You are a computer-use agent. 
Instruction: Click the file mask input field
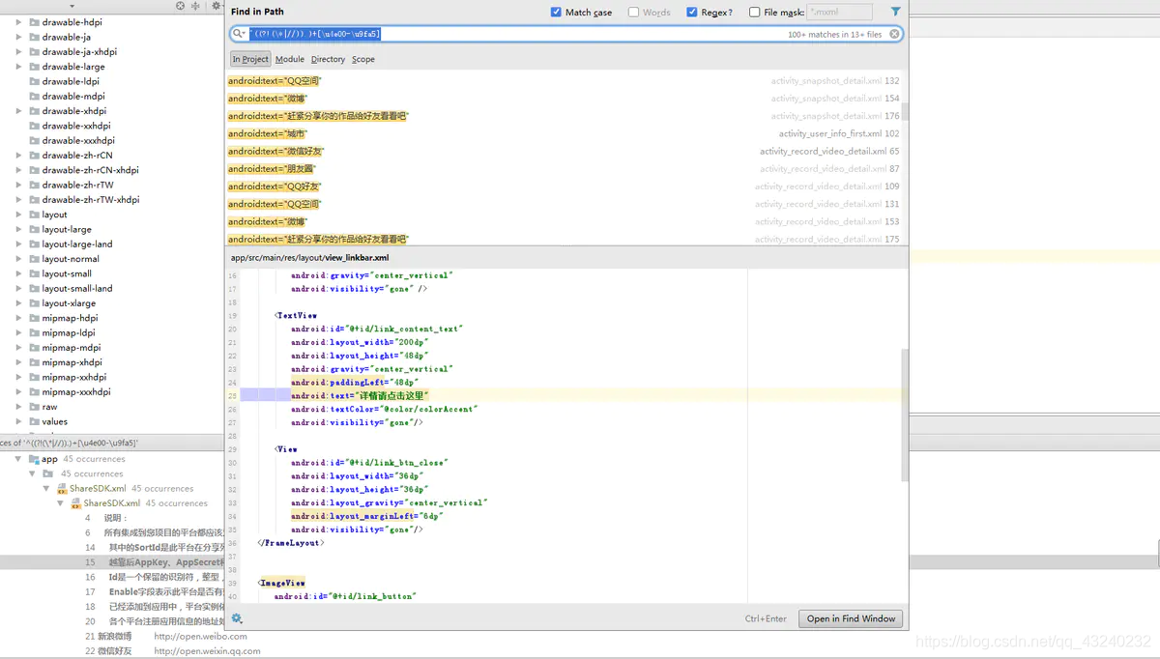(x=839, y=13)
